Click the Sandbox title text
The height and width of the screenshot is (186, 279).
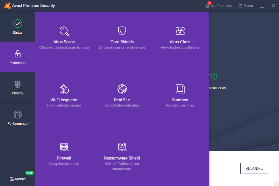pos(180,100)
